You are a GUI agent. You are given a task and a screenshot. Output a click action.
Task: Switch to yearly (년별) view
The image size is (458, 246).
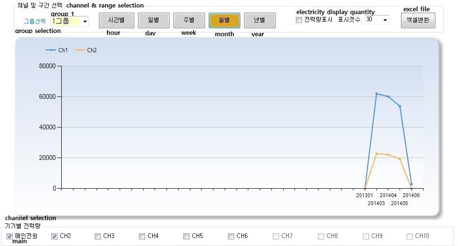tap(259, 20)
